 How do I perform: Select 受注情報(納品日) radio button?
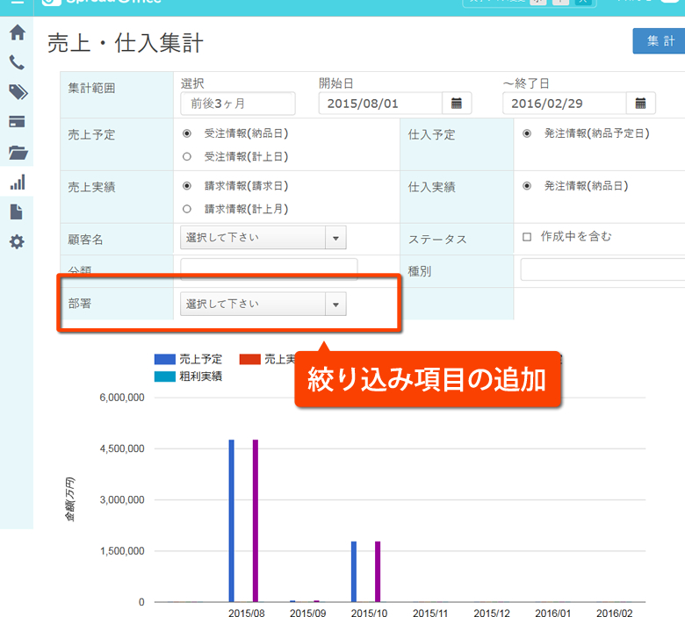(x=187, y=133)
